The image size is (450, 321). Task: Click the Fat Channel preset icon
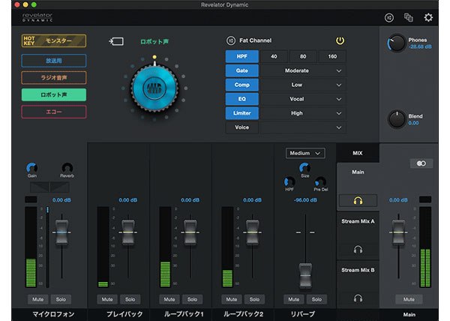click(231, 40)
